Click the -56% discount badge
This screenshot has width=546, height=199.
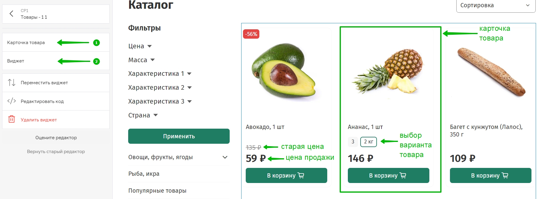251,34
